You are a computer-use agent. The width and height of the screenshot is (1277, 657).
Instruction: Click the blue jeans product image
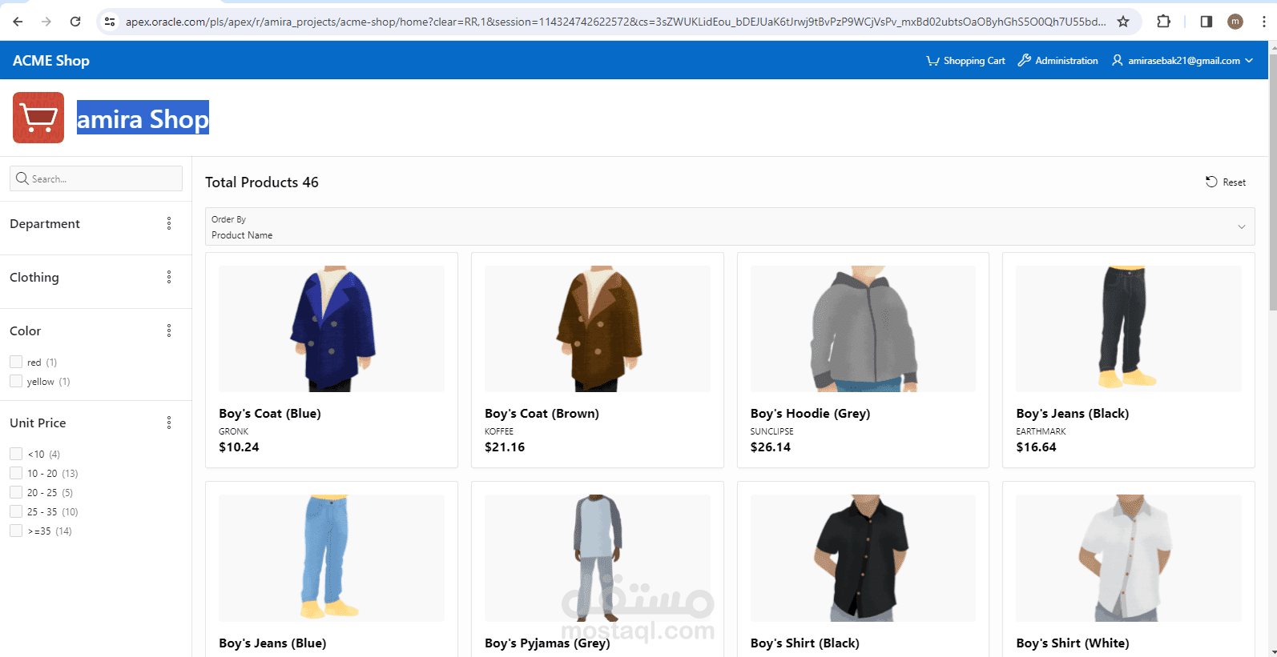(332, 558)
